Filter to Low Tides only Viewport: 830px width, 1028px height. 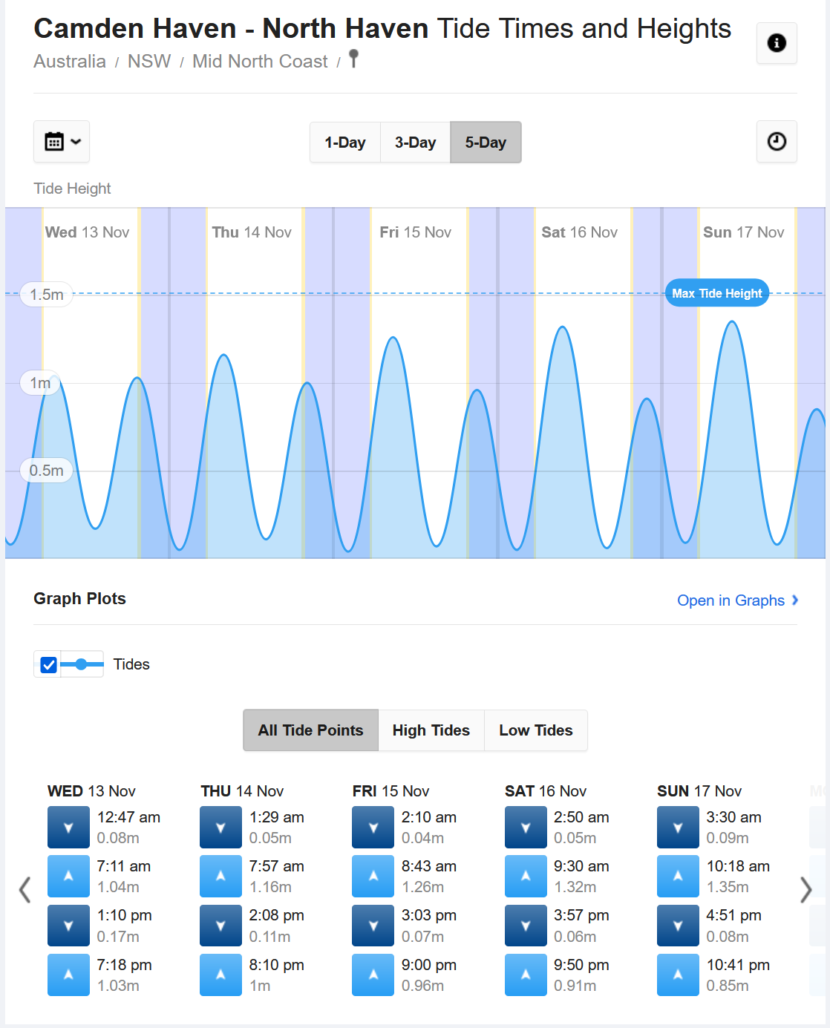(536, 730)
